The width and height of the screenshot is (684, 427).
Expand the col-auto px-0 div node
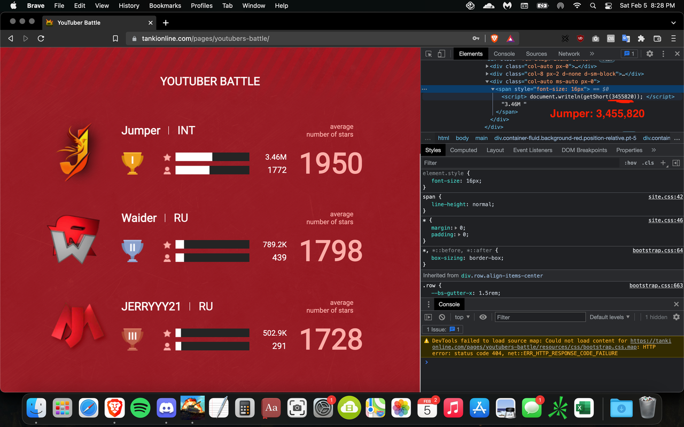(487, 67)
